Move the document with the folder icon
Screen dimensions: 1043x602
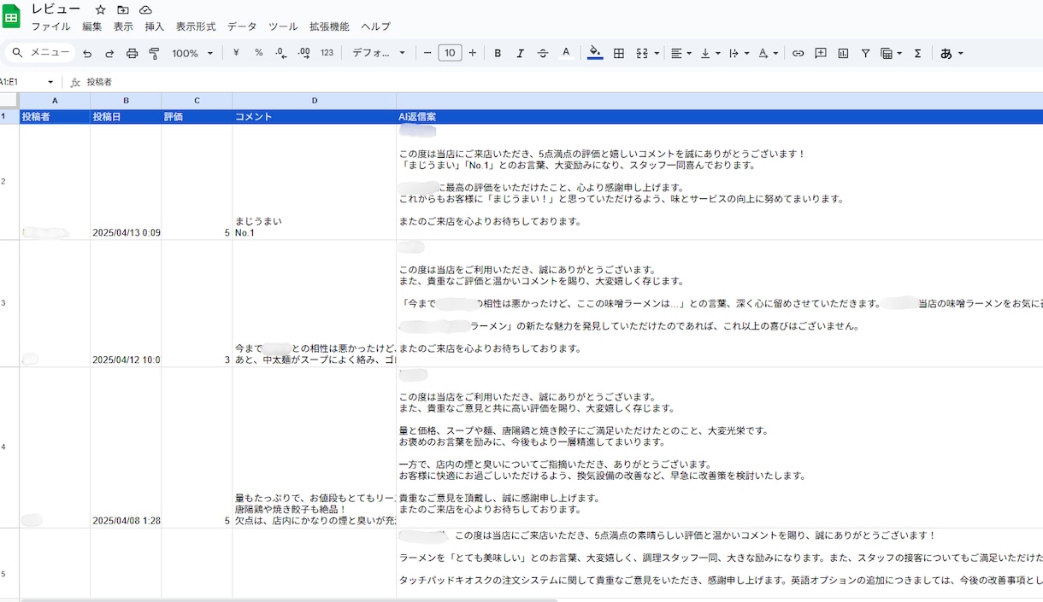(123, 9)
